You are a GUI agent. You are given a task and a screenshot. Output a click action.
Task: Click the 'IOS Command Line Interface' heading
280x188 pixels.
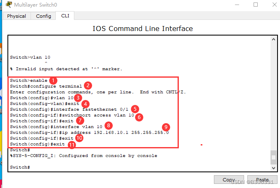coord(142,29)
